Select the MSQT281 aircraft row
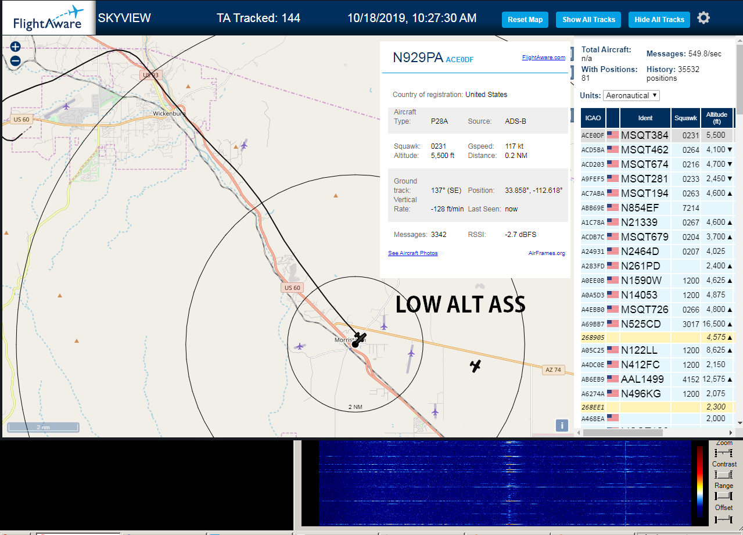 [657, 179]
